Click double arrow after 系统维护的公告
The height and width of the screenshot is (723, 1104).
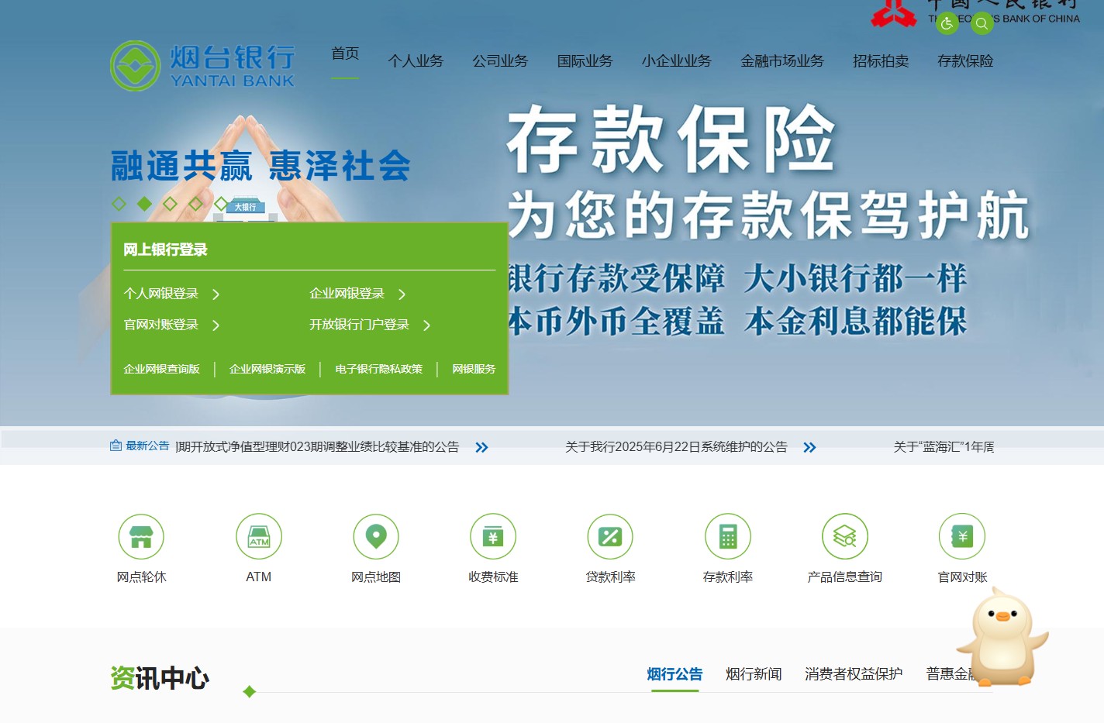pos(809,447)
